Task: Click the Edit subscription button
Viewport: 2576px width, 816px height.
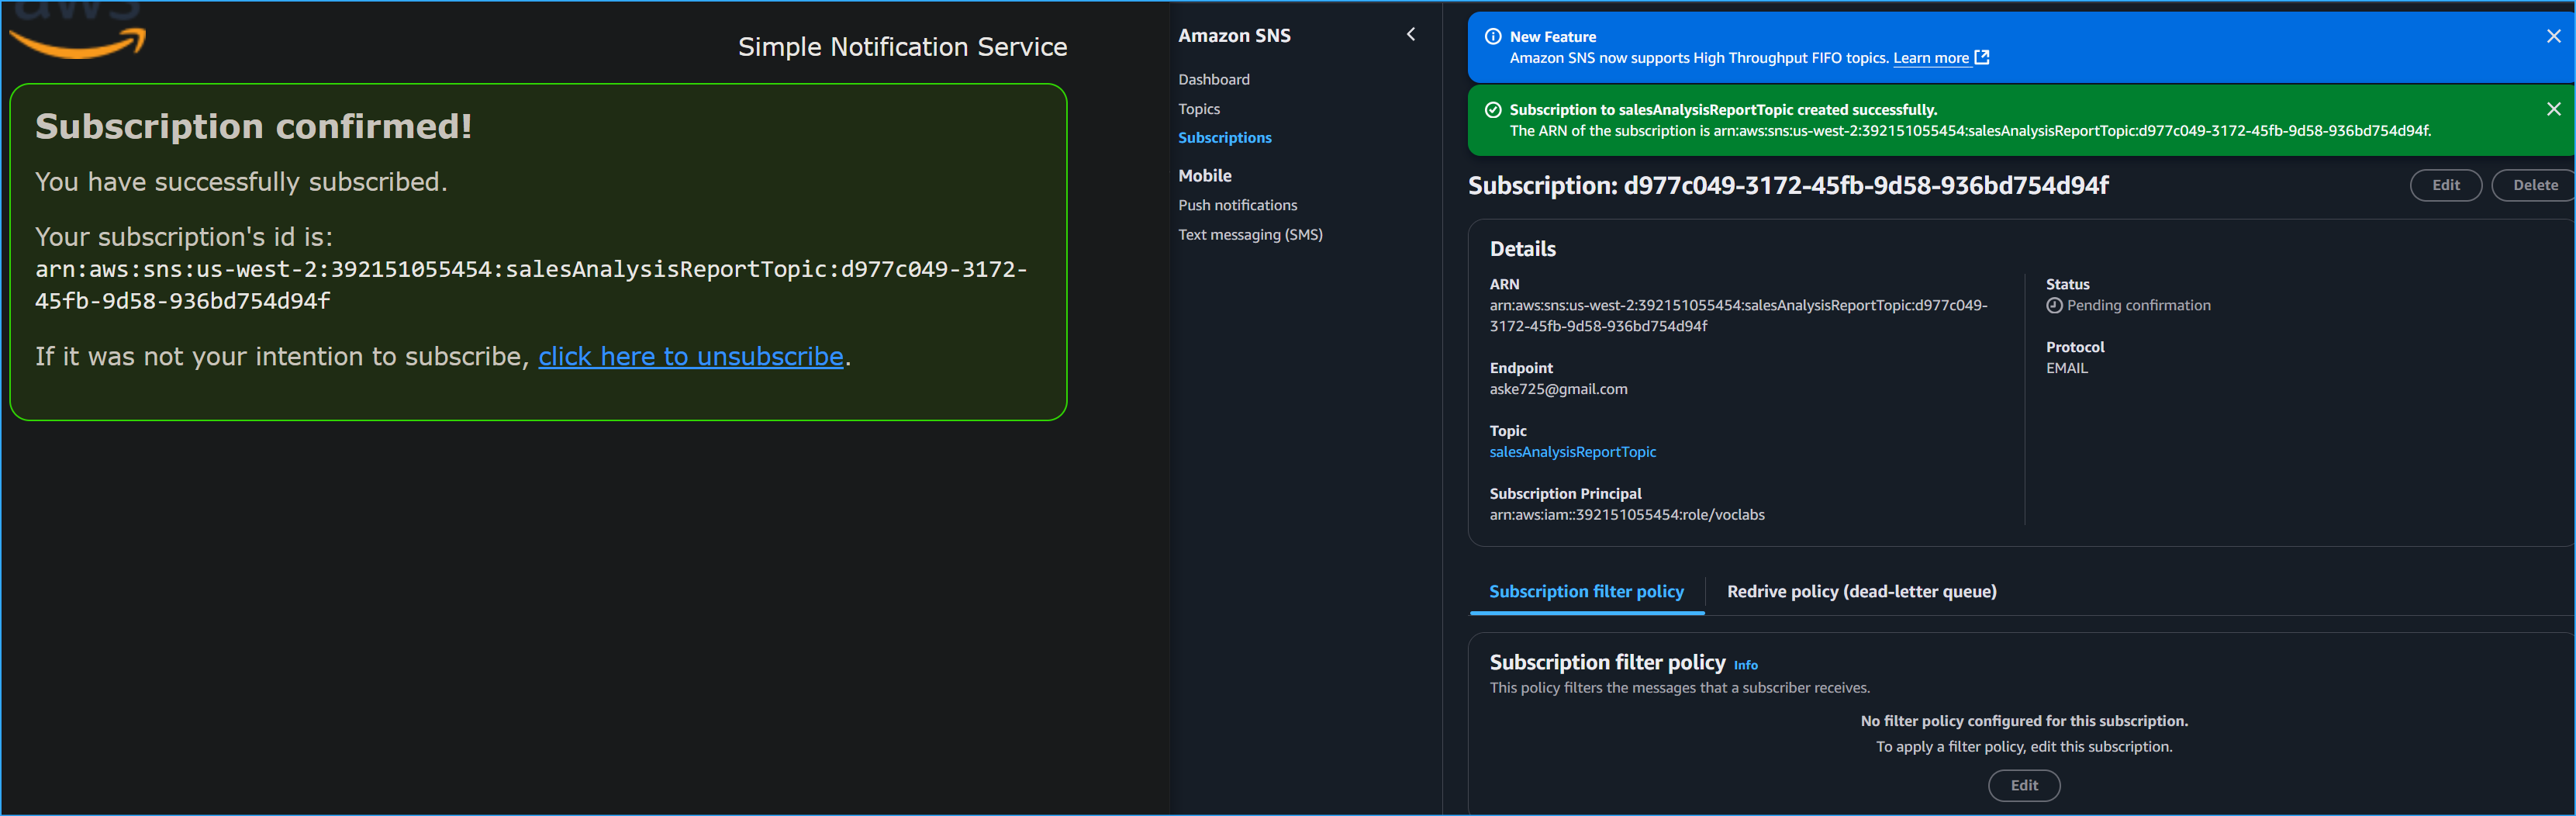Action: (2445, 185)
